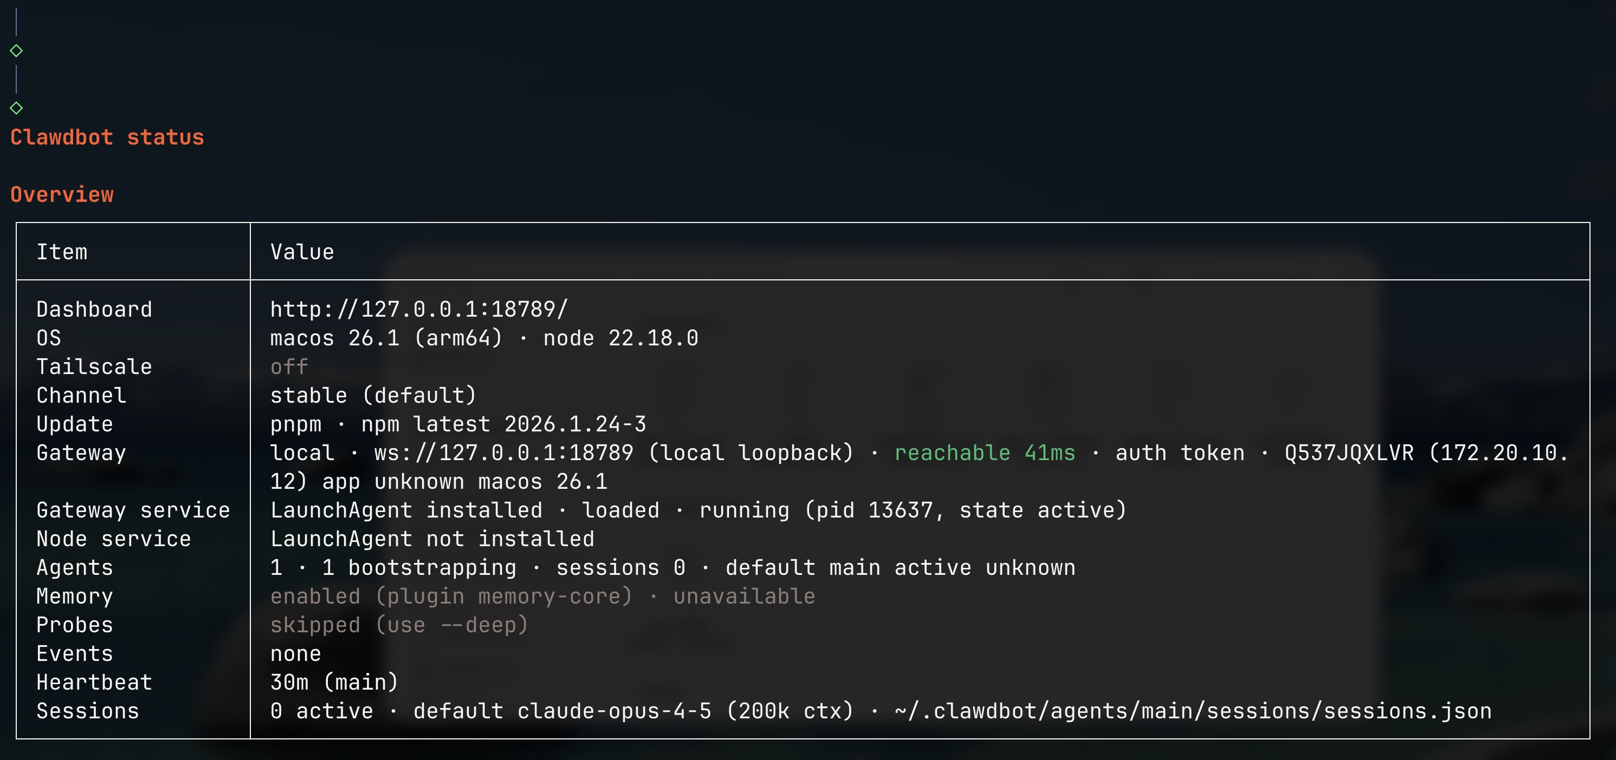Click the green diamond above Clawdbot status
Screen dimensions: 1616x760
pos(16,108)
